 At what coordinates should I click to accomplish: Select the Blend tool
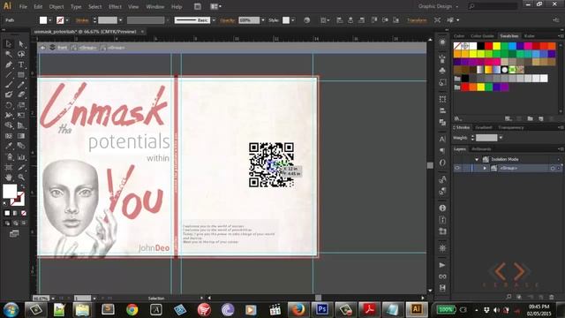pos(21,146)
